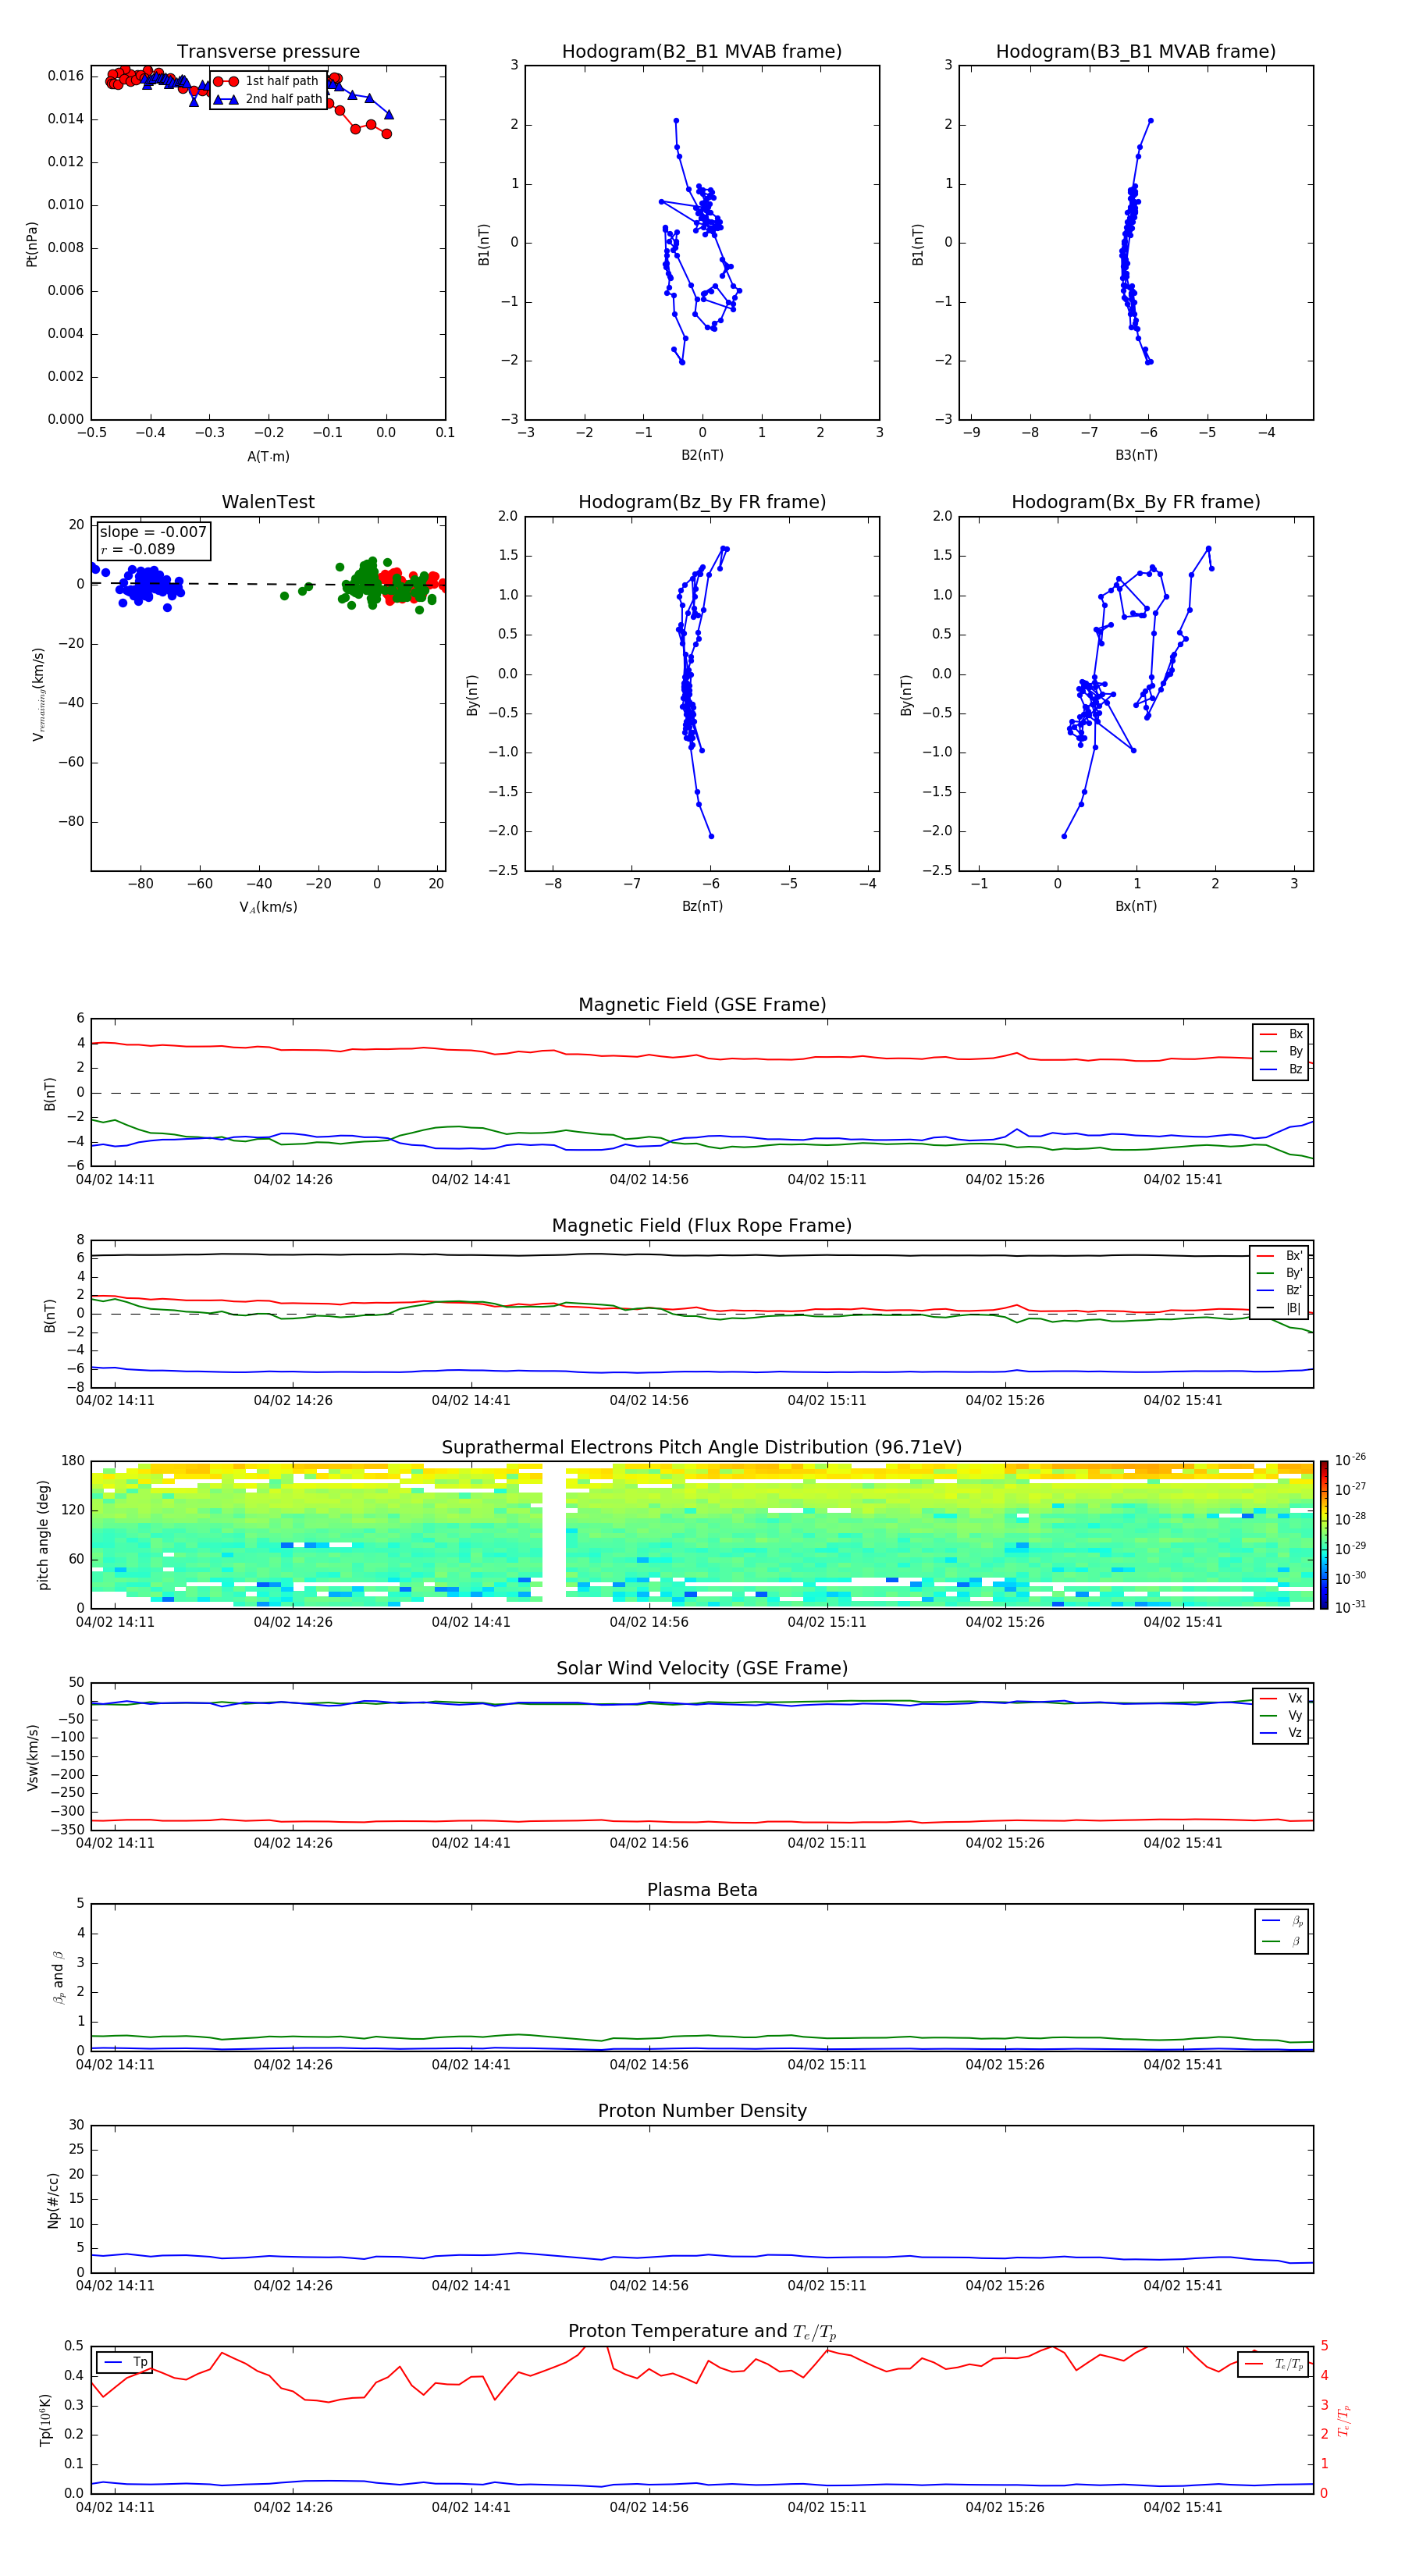Screen dimensions: 1405x2576
Task: Click the Hodogram(B3_B1 MVAB frame) title
Action: pyautogui.click(x=1136, y=51)
